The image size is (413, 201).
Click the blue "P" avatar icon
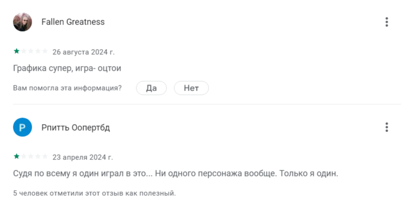click(x=23, y=127)
